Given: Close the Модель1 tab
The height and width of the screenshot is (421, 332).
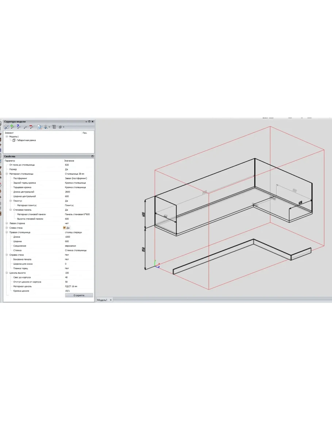Looking at the screenshot, I should click(111, 300).
